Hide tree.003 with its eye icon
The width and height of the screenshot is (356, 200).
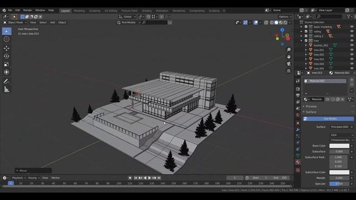point(352,59)
